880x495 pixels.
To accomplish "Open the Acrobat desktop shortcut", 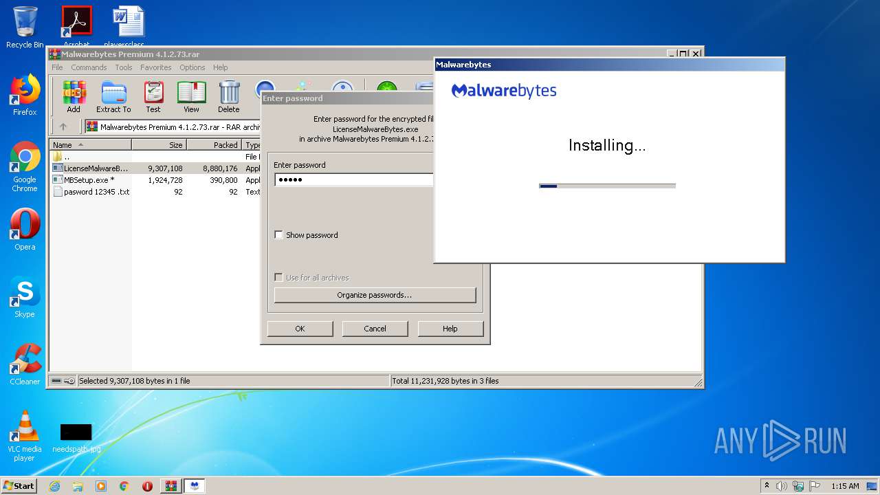I will coord(76,26).
